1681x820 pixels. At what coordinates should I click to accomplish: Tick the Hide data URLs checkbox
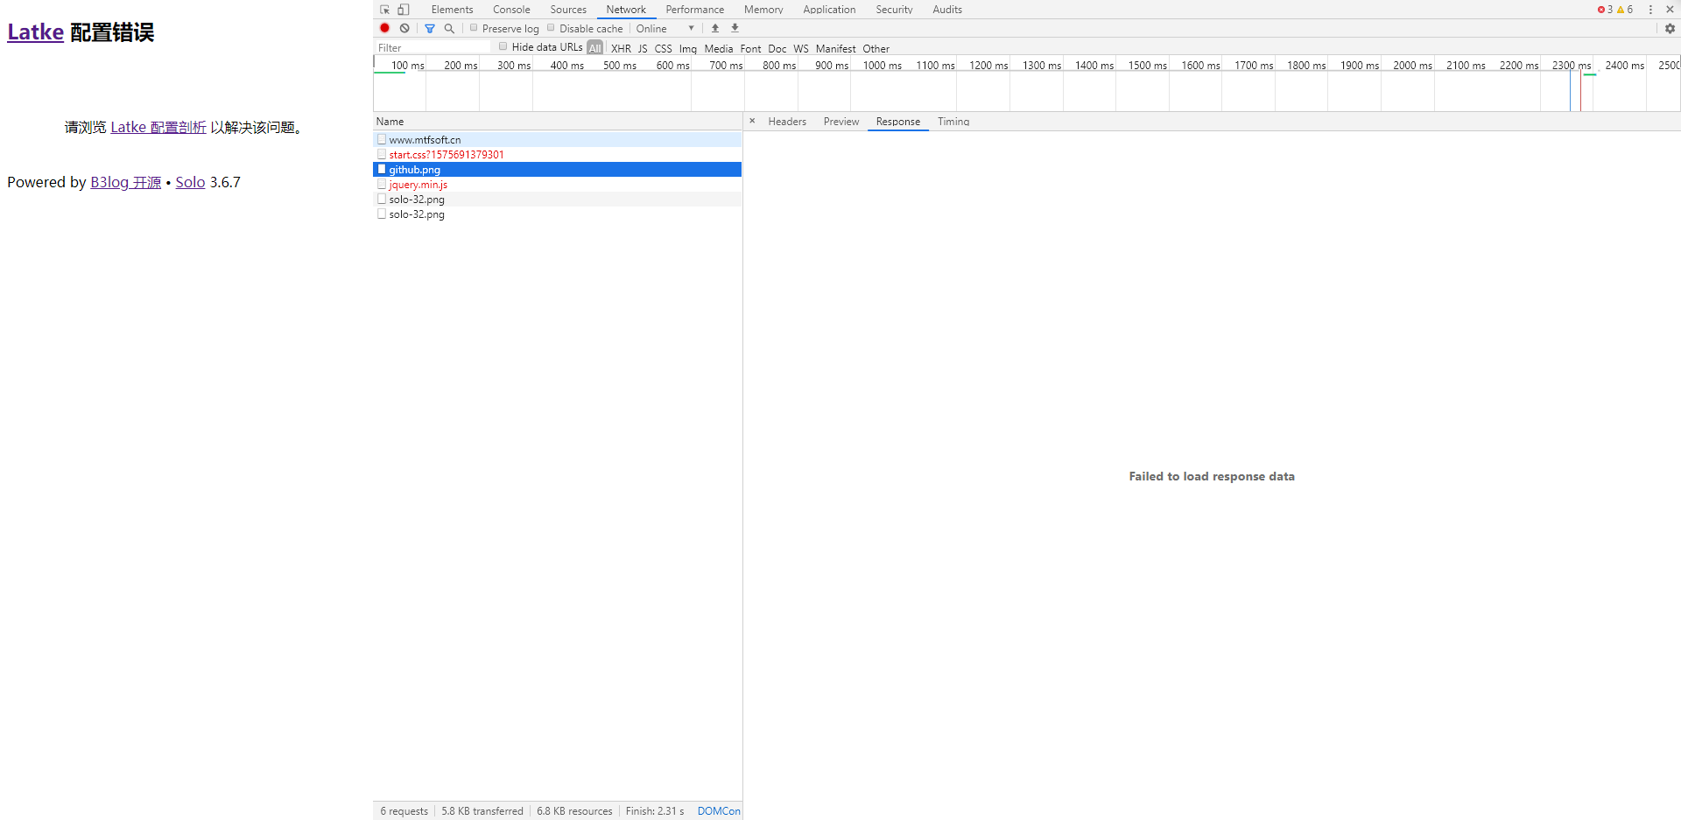point(503,46)
